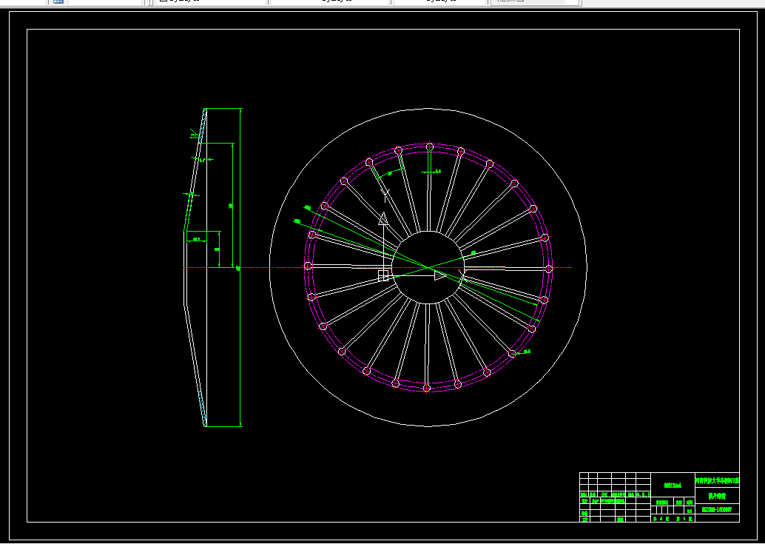Click the part name cell in title block

(x=717, y=496)
